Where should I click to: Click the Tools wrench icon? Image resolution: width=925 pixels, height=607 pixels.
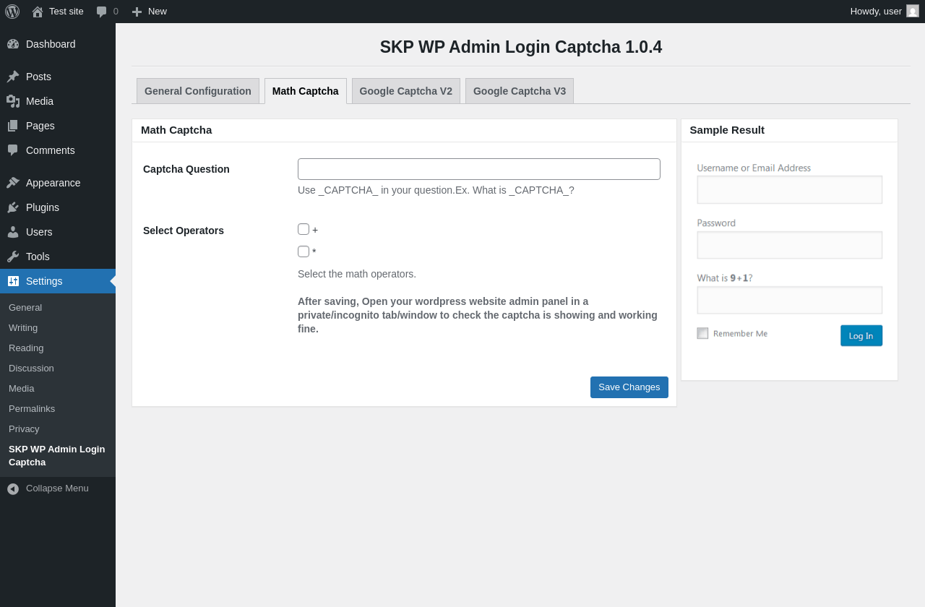[13, 257]
